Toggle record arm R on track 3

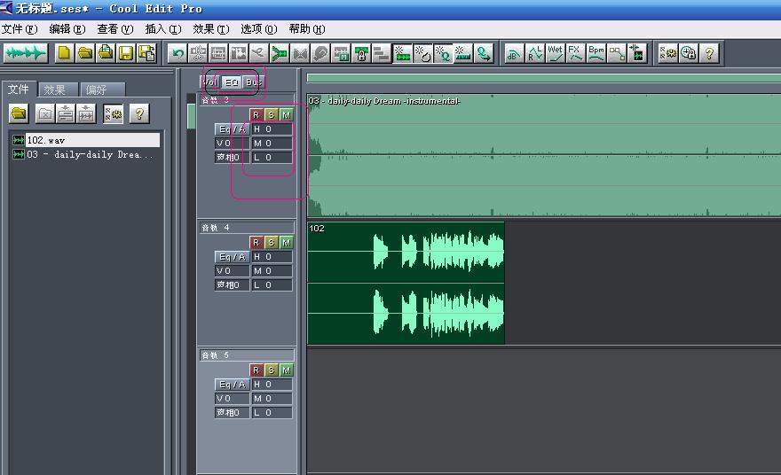click(x=256, y=115)
